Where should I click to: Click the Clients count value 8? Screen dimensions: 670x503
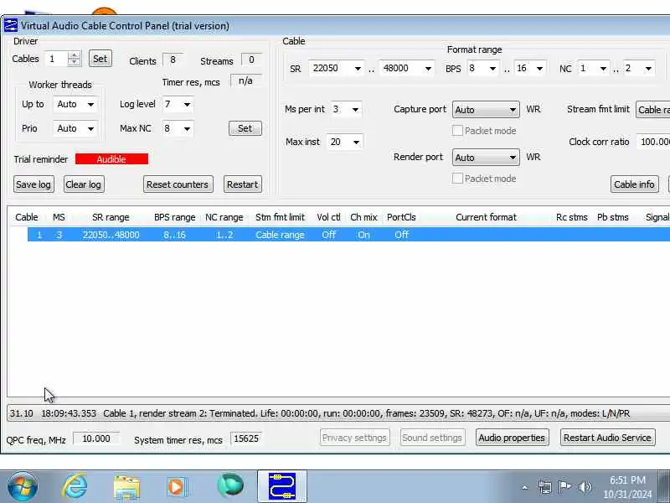(x=173, y=60)
